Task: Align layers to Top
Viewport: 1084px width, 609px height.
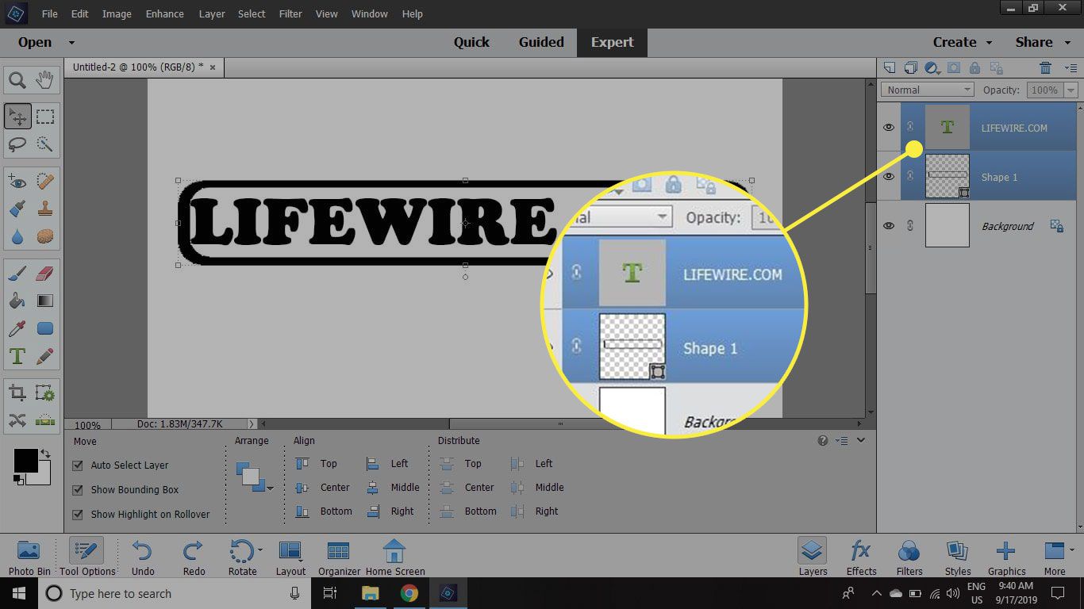Action: point(317,464)
